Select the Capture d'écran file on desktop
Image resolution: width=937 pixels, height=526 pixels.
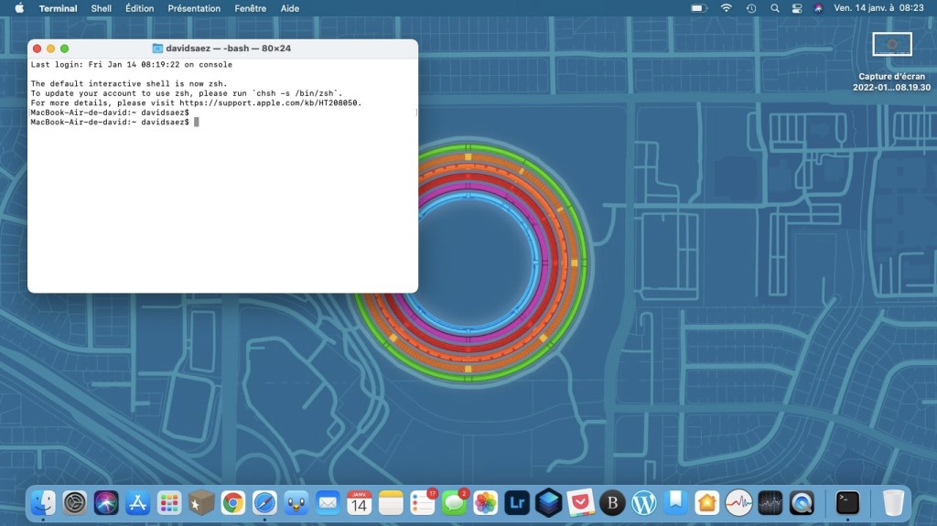(x=891, y=45)
